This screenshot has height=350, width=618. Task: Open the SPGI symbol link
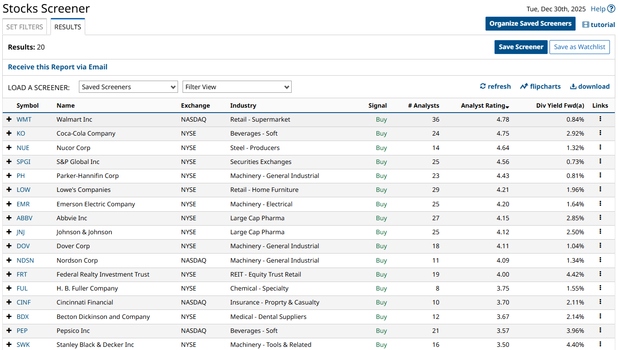click(23, 162)
